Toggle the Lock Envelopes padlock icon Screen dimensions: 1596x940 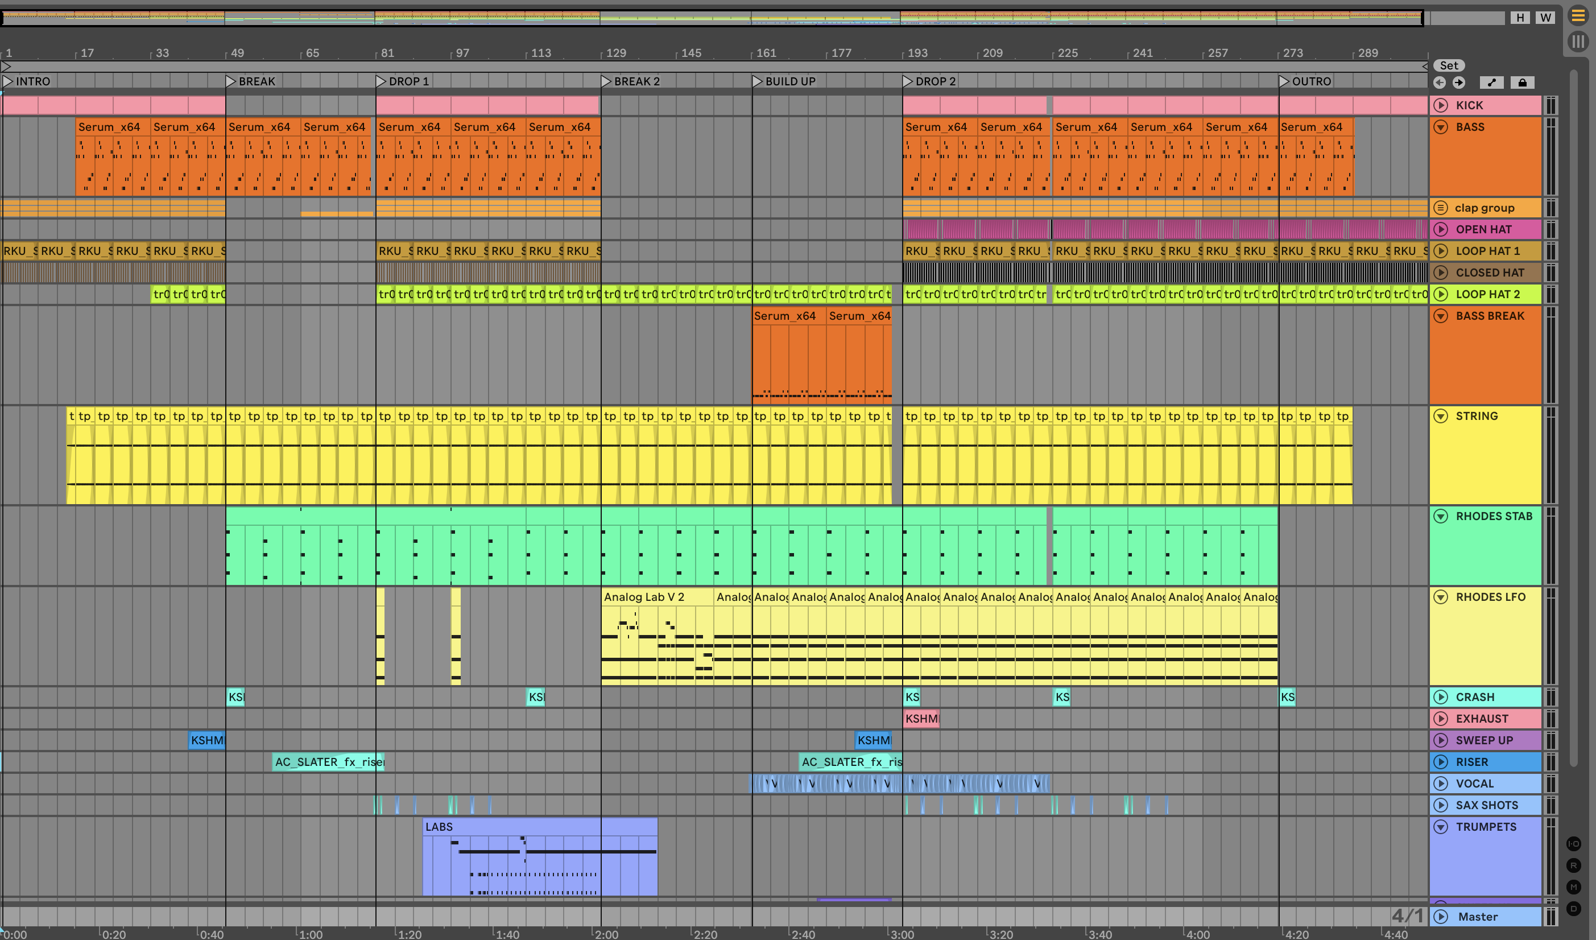(1523, 83)
